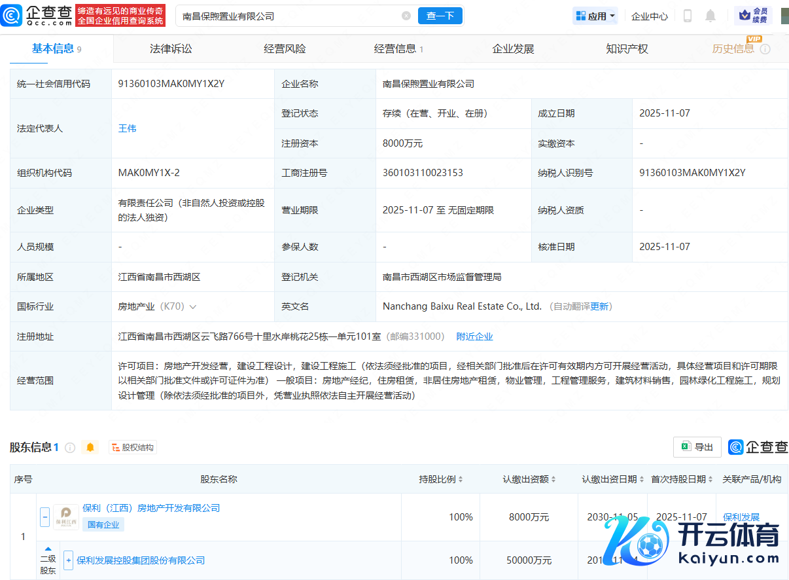Click the mobile phone icon in the header

point(688,16)
